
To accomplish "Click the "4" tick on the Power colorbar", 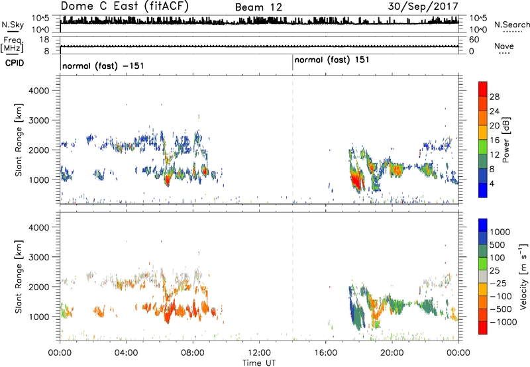I will click(x=492, y=183).
